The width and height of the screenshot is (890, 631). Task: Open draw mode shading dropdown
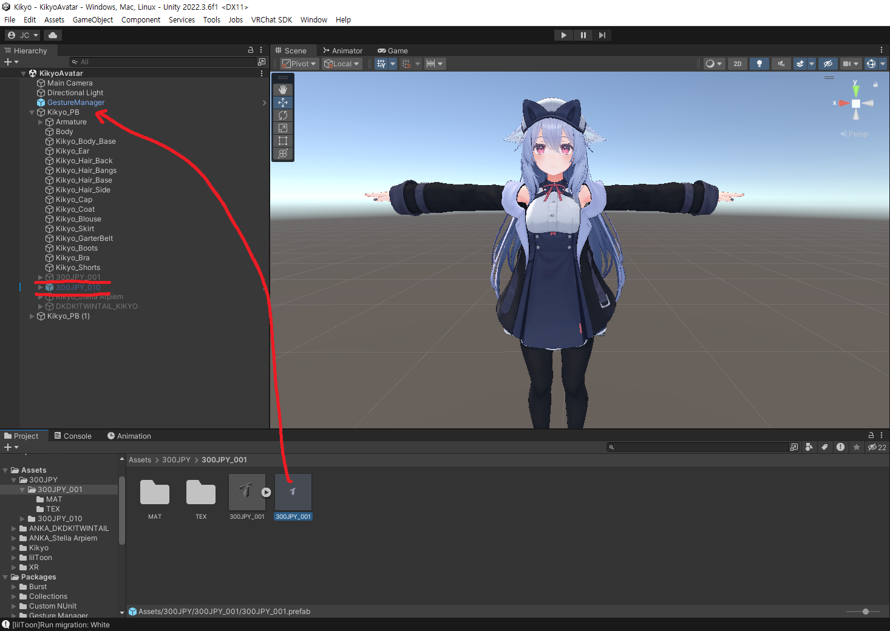click(x=714, y=64)
